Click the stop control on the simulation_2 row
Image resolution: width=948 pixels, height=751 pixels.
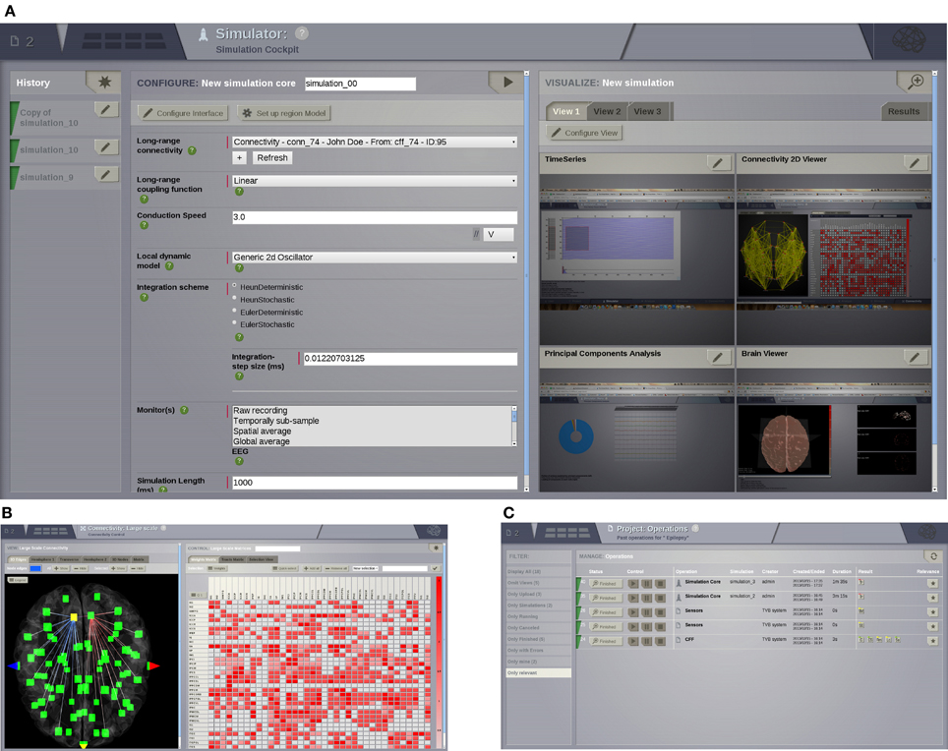[660, 598]
